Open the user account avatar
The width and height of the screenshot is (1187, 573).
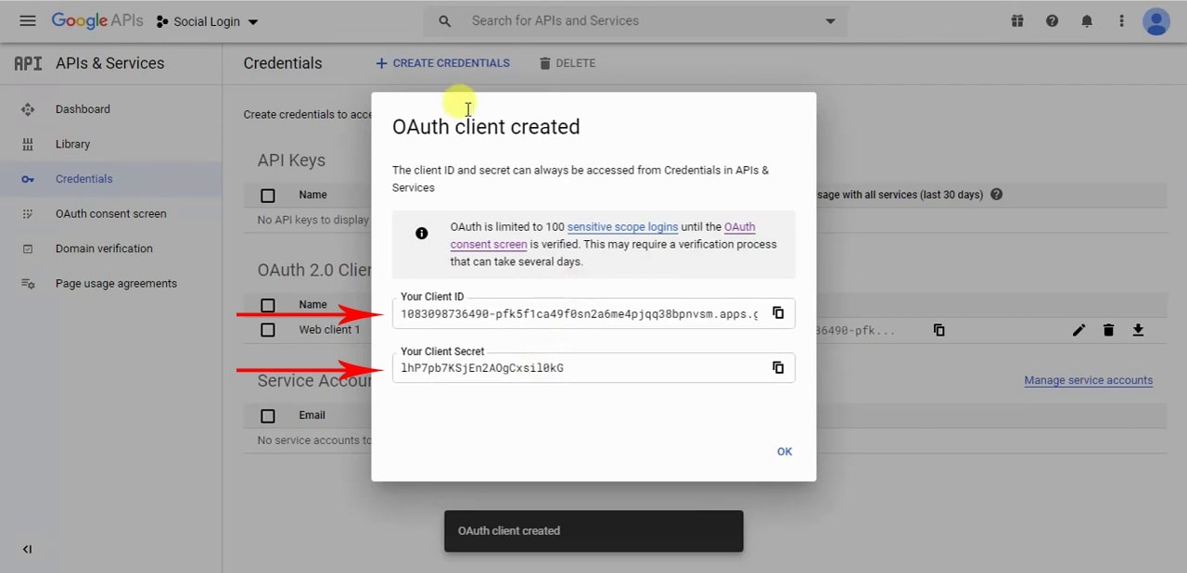1155,20
